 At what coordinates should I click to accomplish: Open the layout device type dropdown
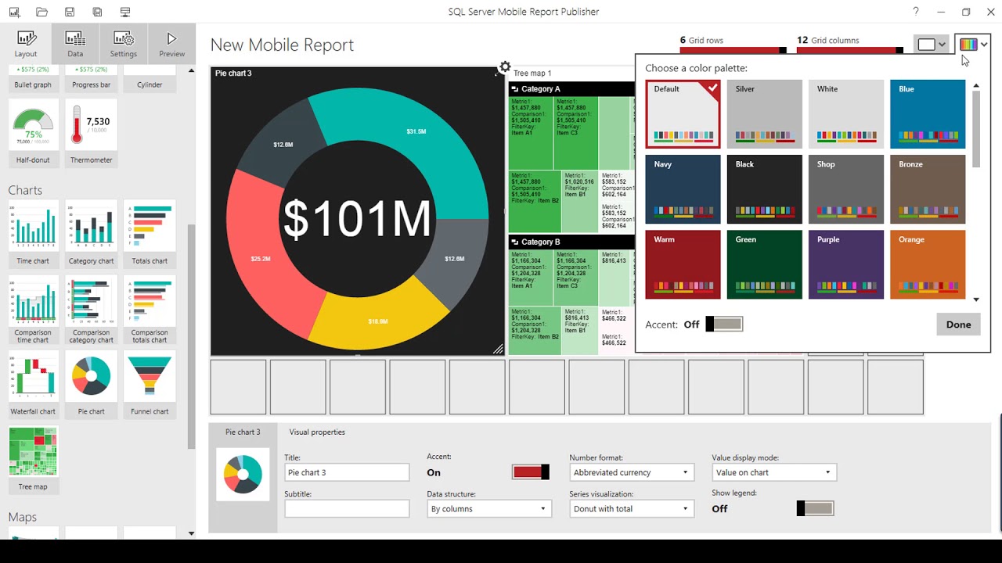click(x=932, y=45)
